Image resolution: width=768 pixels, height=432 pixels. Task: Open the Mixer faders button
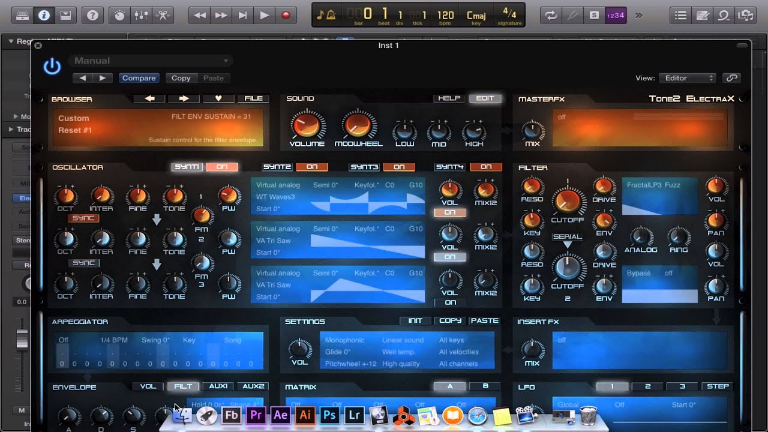pyautogui.click(x=142, y=15)
